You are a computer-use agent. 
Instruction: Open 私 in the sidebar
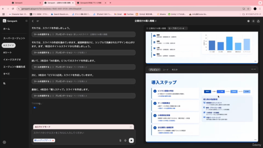coord(5,83)
